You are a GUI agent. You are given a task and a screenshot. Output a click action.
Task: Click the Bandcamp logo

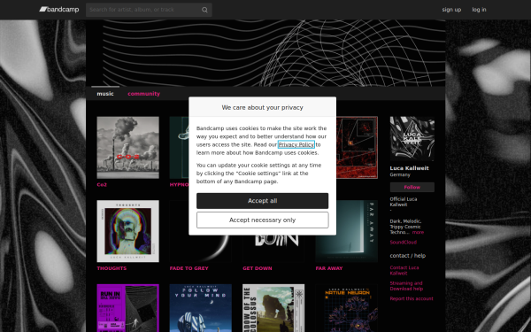click(x=59, y=10)
